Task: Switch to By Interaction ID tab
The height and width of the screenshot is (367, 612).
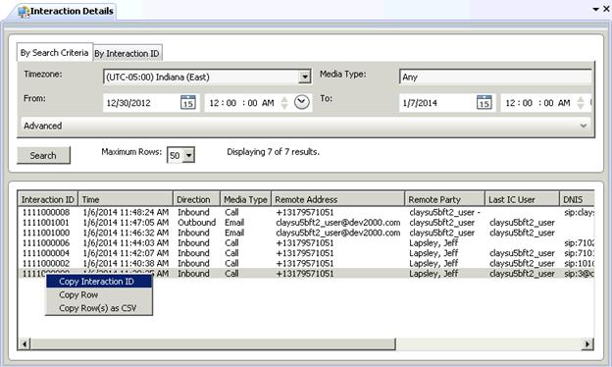Action: [x=127, y=54]
